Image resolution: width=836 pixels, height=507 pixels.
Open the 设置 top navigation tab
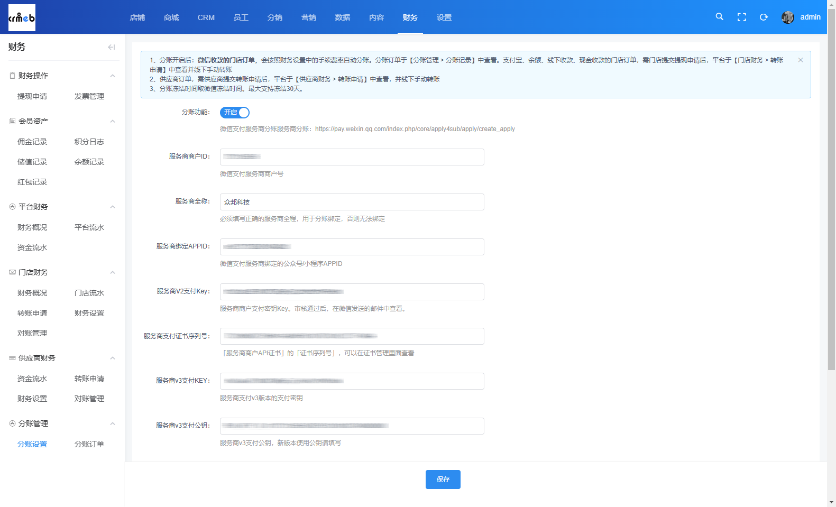pos(444,17)
